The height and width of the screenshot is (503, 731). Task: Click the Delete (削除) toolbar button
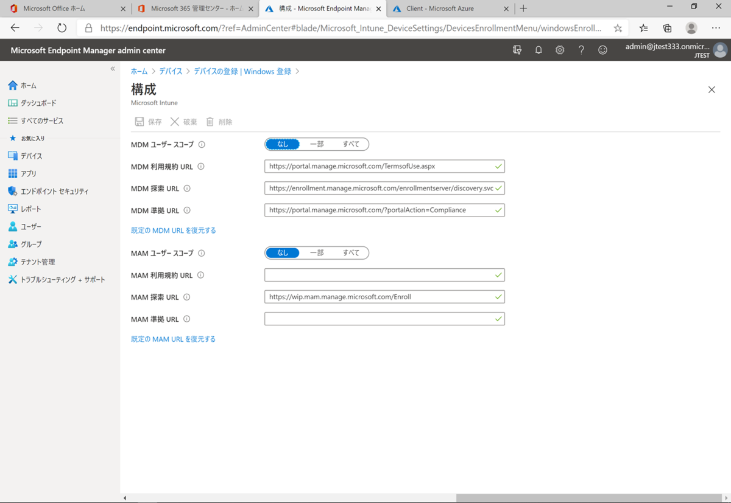point(219,122)
